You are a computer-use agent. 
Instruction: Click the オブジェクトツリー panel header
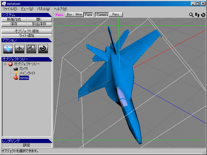(27, 59)
